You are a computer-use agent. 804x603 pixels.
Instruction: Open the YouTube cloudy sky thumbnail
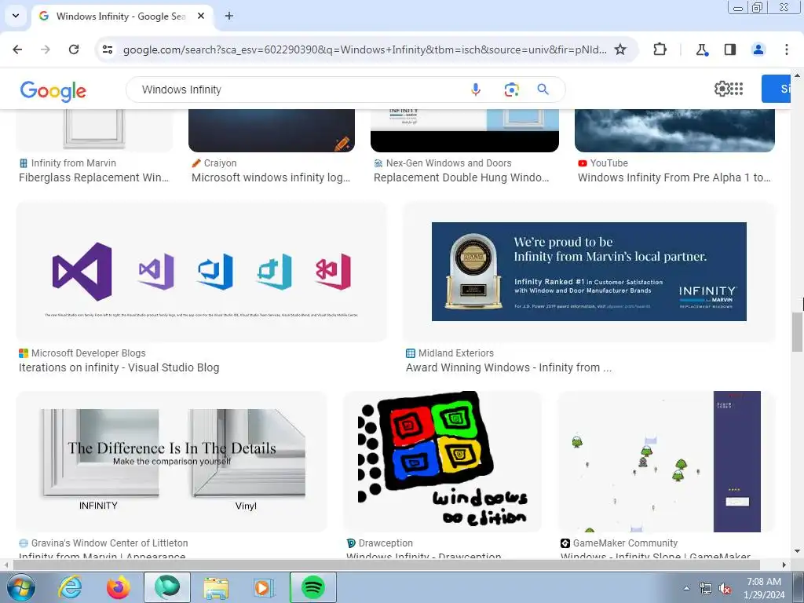coord(674,131)
